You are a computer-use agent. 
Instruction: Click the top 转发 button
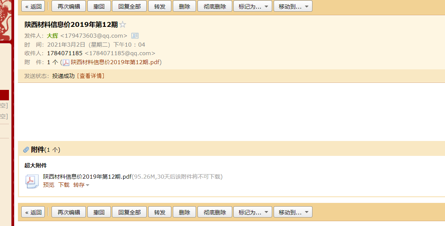160,6
